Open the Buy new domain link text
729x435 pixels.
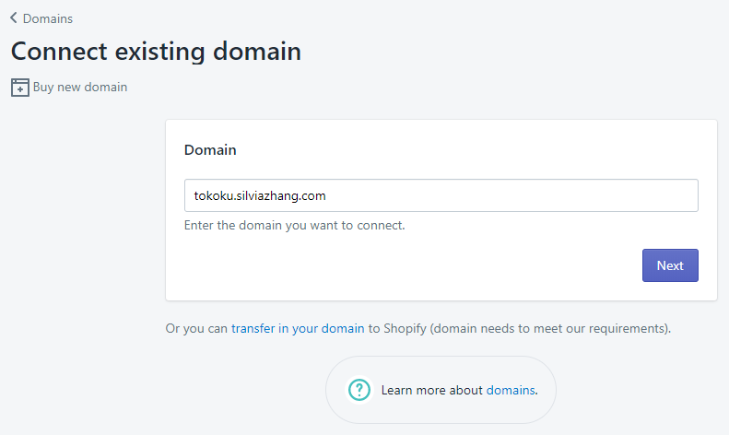(80, 87)
